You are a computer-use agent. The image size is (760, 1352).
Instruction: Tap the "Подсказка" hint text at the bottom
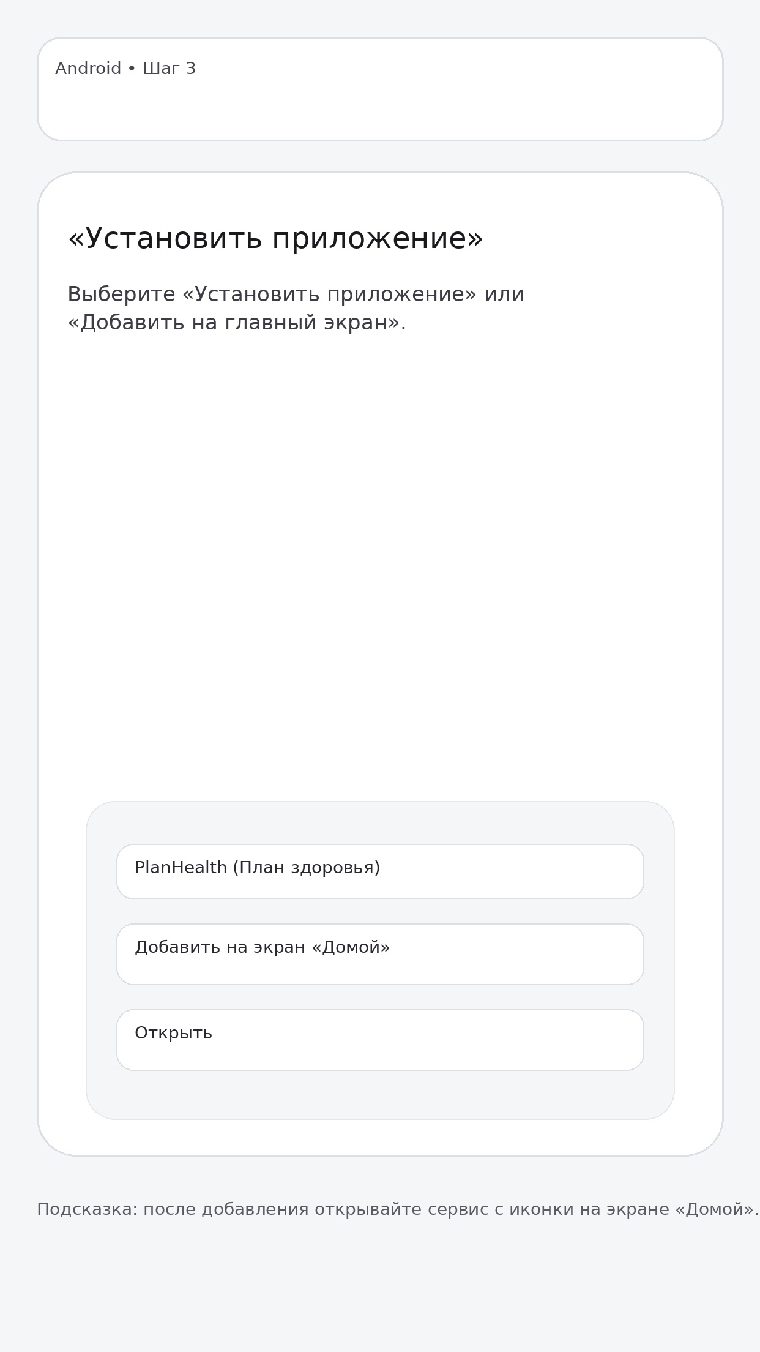tap(398, 1209)
